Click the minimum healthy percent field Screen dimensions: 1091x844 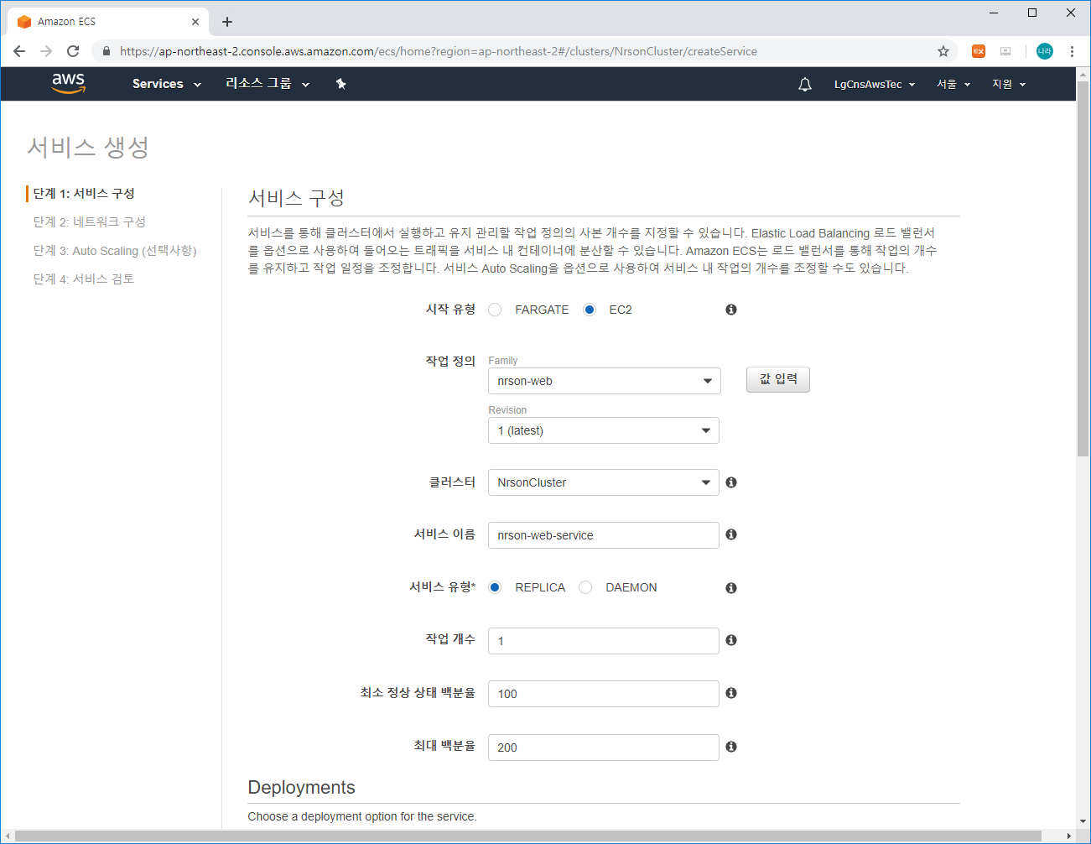pos(604,694)
